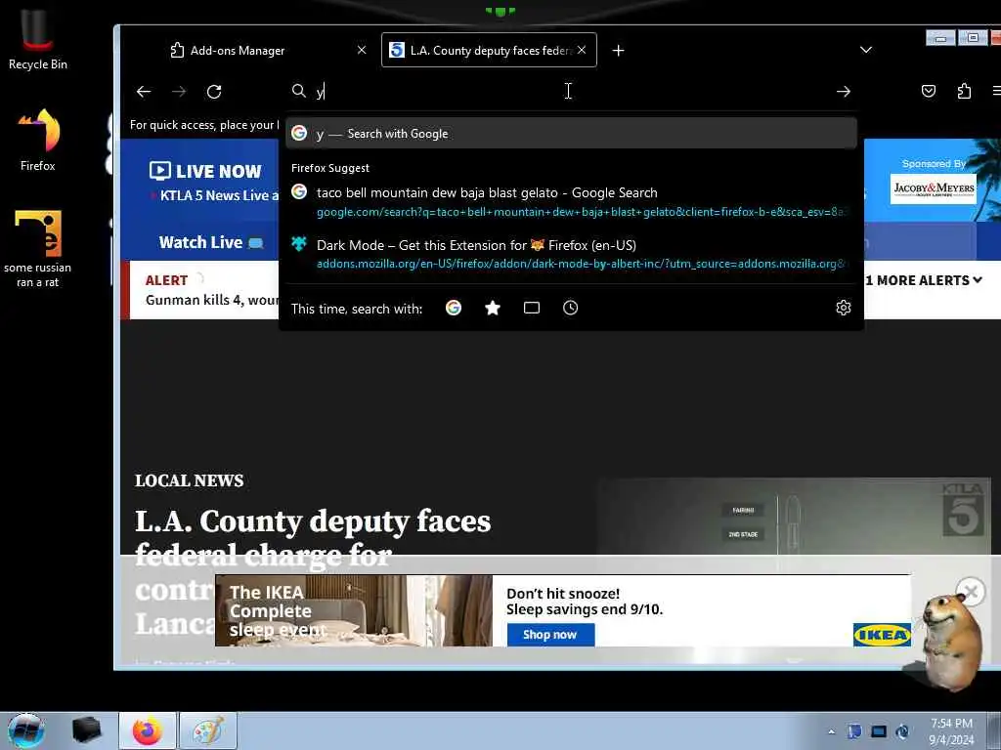The height and width of the screenshot is (750, 1001).
Task: Open search settings gear in the dropdown
Action: pyautogui.click(x=844, y=308)
